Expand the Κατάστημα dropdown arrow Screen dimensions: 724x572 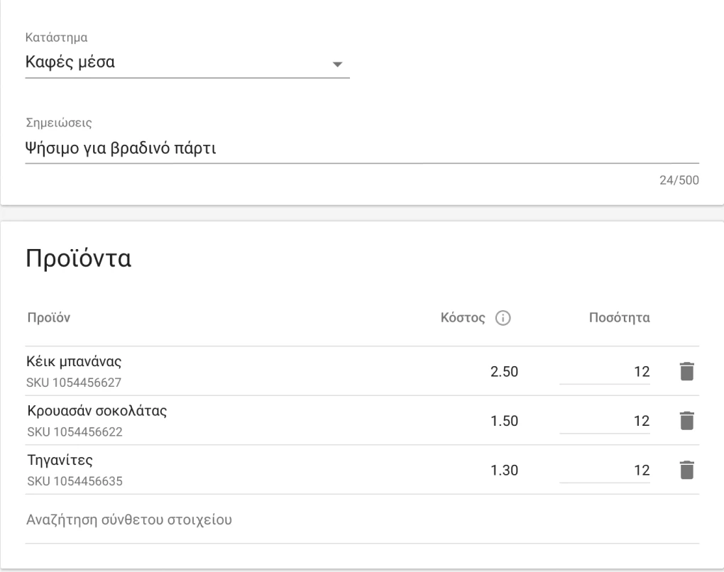(x=337, y=64)
